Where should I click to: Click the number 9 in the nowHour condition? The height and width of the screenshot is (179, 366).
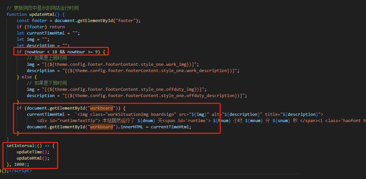[97, 52]
